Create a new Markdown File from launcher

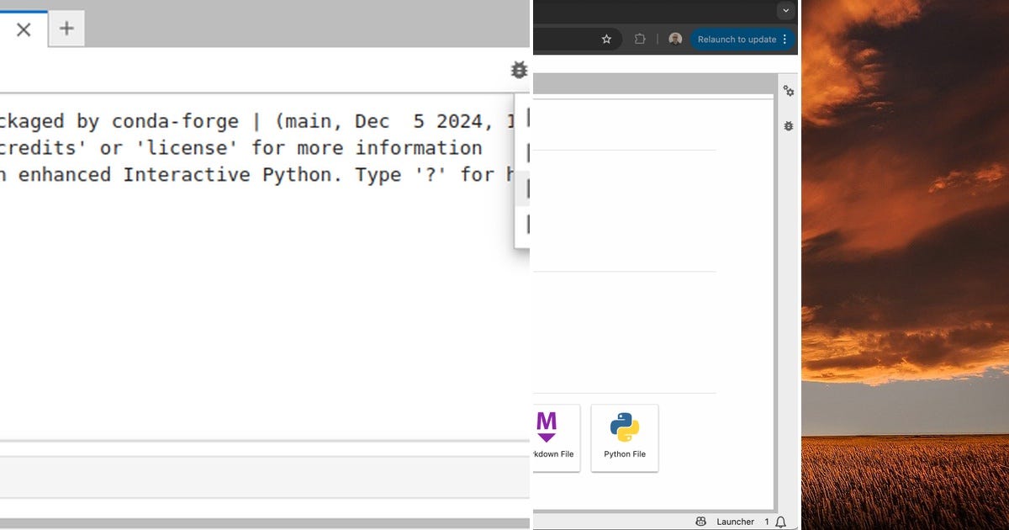(556, 437)
